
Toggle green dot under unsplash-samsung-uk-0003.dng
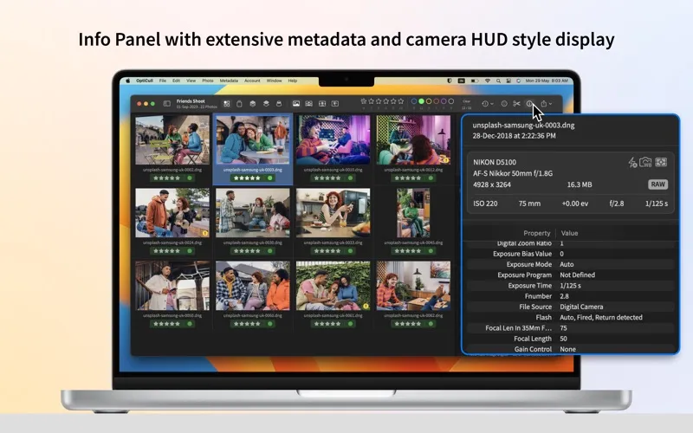269,178
